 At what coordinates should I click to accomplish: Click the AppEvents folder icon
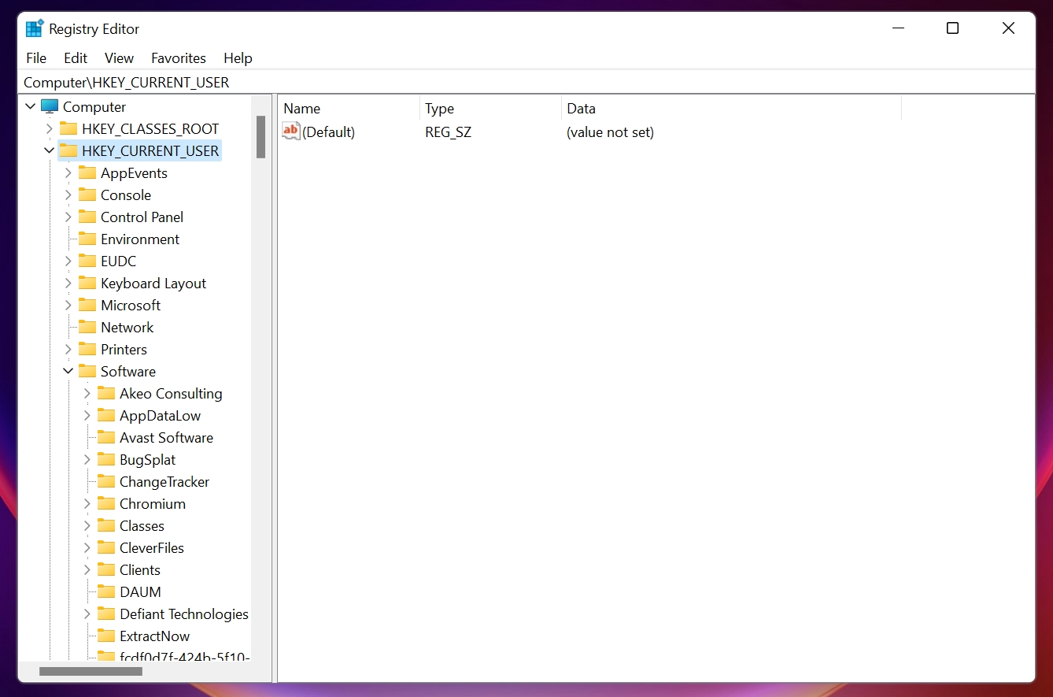tap(87, 172)
